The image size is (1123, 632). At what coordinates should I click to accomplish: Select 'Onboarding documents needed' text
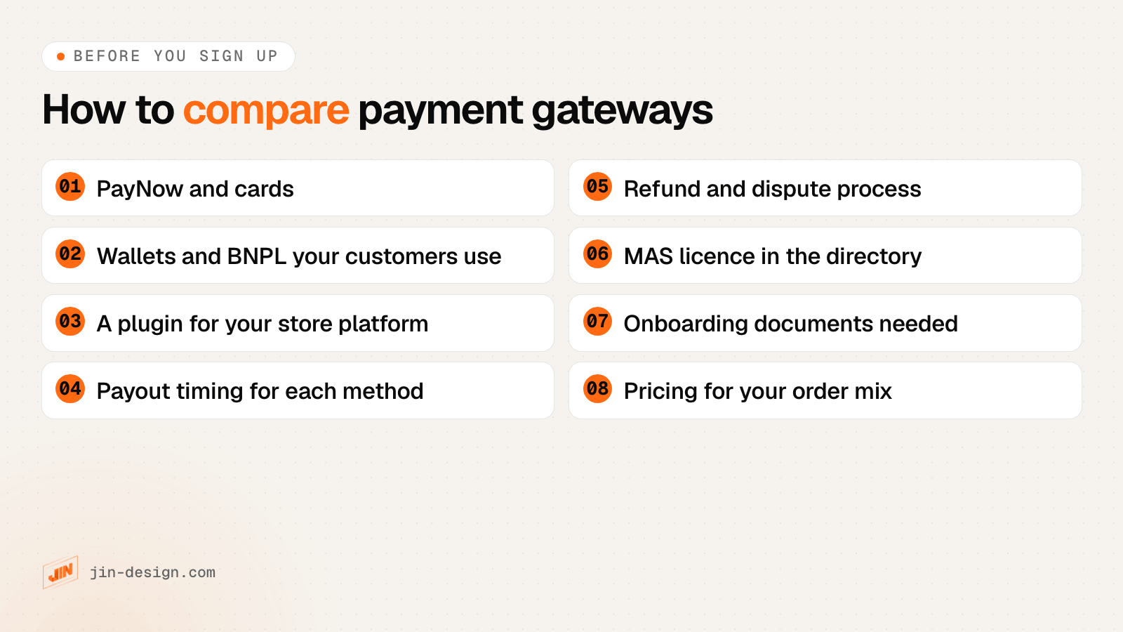(791, 324)
